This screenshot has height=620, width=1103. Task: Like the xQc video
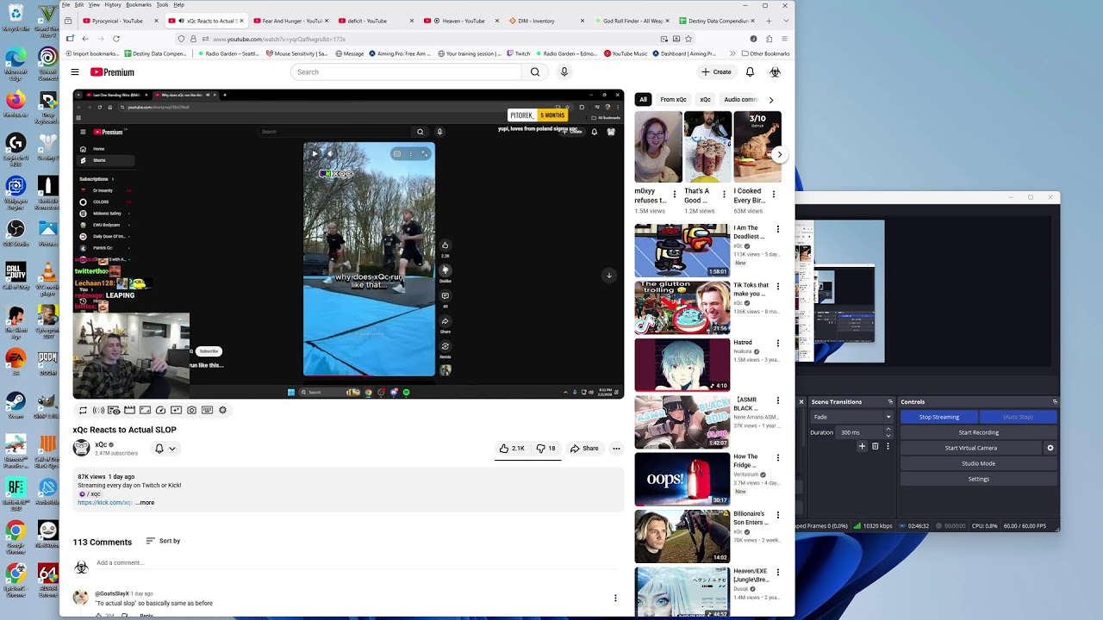pos(512,449)
